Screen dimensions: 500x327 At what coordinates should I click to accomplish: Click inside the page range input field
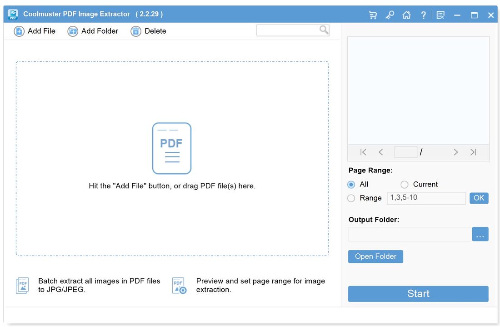tap(425, 198)
